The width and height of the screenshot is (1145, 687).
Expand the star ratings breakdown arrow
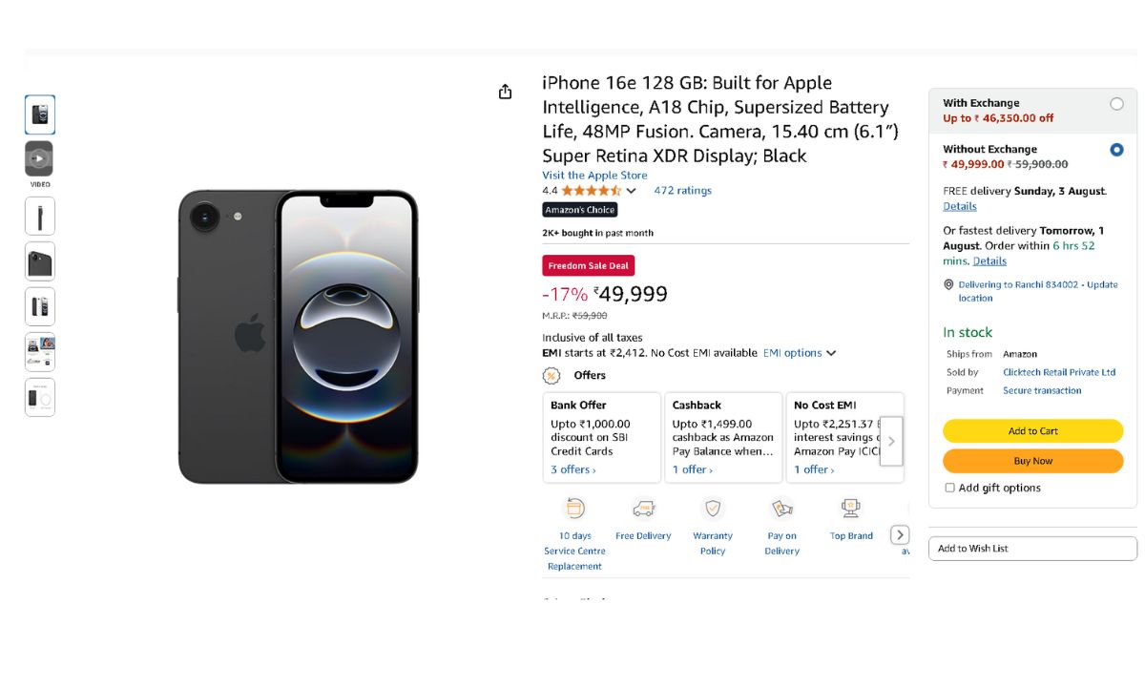click(631, 191)
